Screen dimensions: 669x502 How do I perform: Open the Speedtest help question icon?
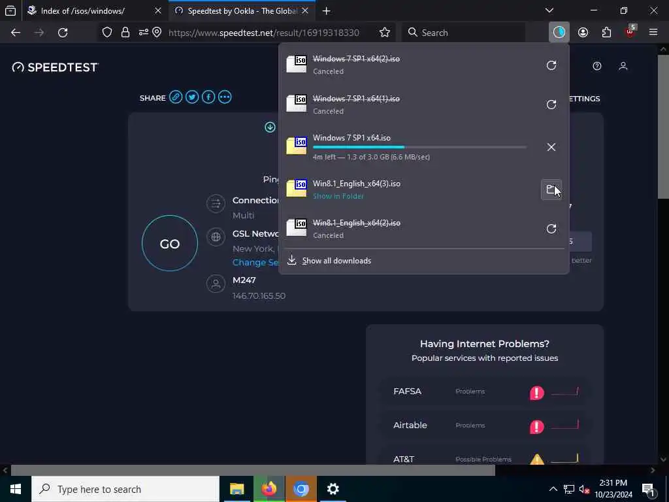597,66
